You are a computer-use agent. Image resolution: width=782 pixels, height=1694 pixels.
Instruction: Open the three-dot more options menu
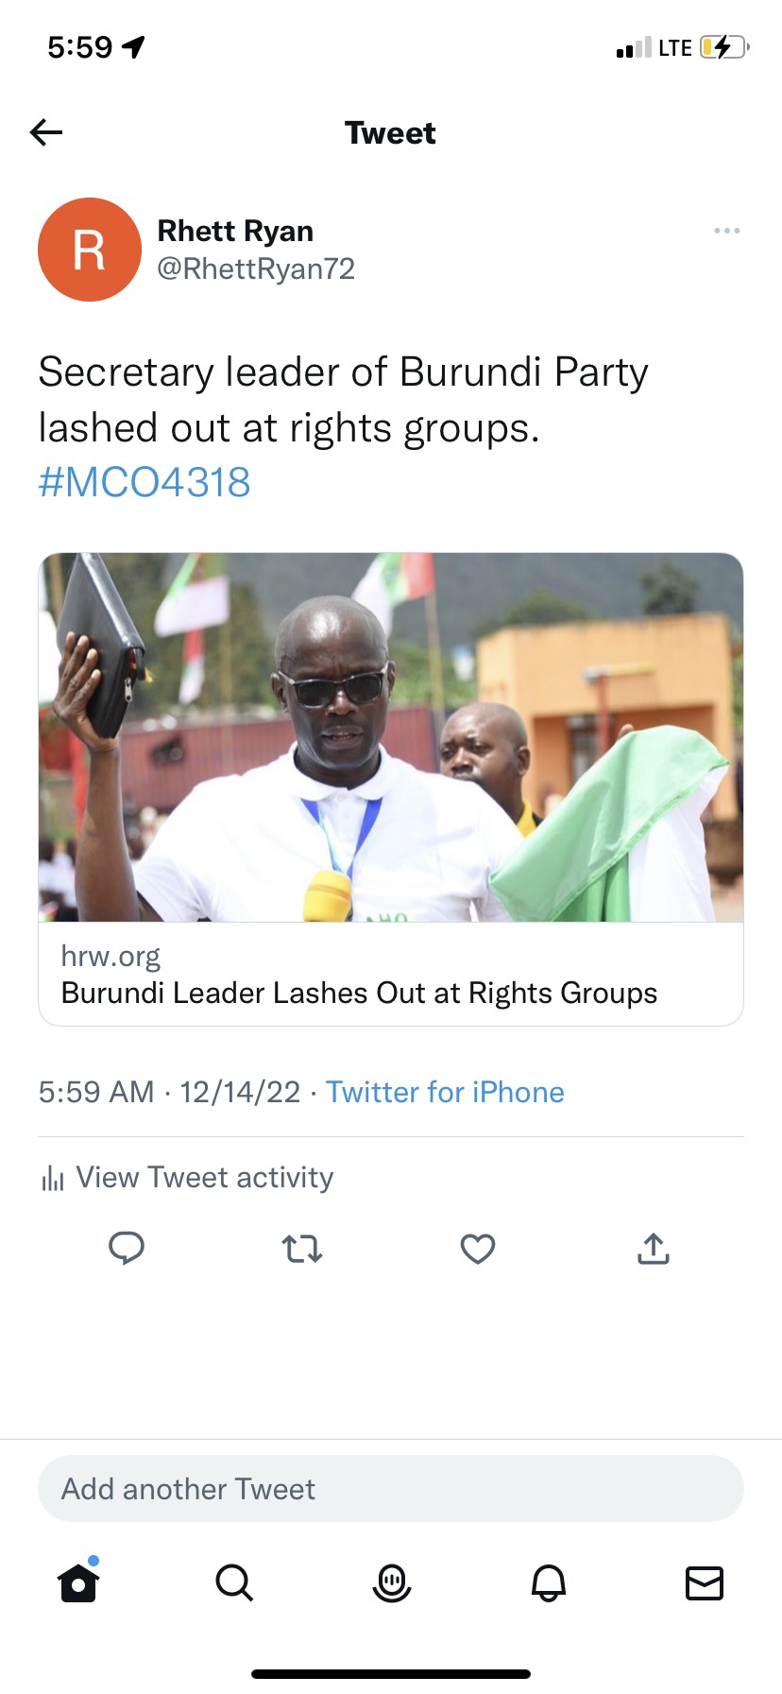pyautogui.click(x=726, y=231)
